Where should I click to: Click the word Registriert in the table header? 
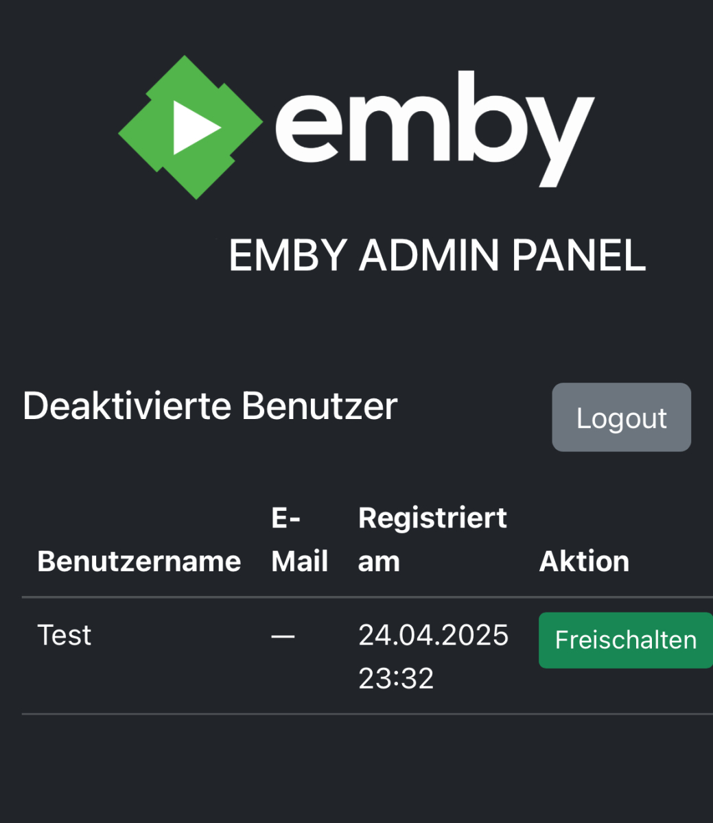[x=433, y=518]
